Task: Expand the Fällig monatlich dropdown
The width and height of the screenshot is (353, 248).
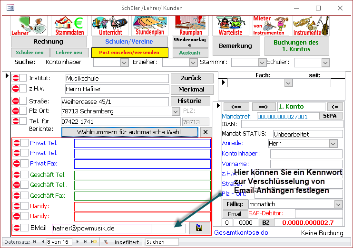Action: point(338,204)
